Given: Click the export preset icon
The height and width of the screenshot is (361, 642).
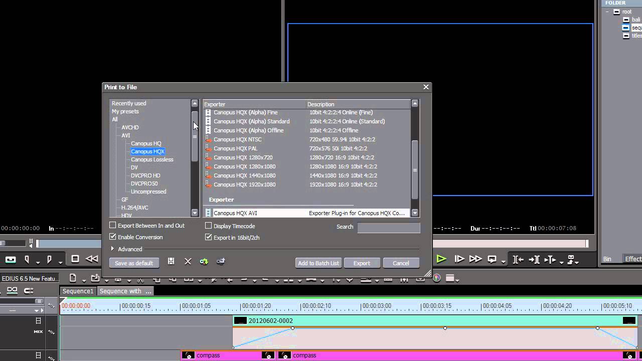Looking at the screenshot, I should 221,261.
